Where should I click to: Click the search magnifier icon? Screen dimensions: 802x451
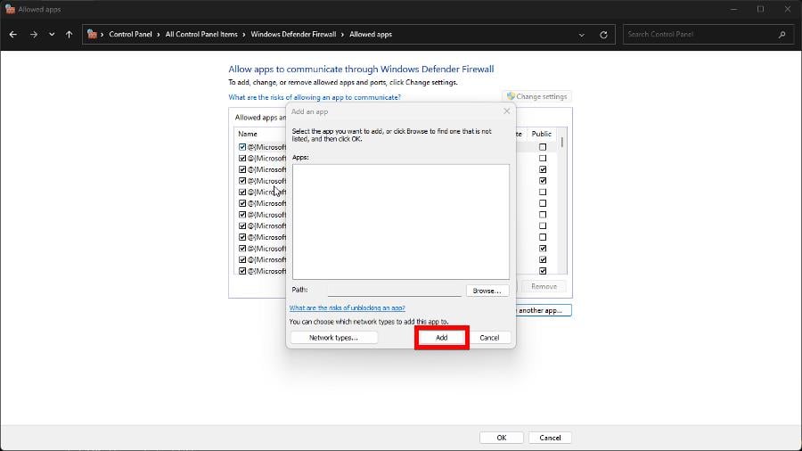pyautogui.click(x=782, y=34)
